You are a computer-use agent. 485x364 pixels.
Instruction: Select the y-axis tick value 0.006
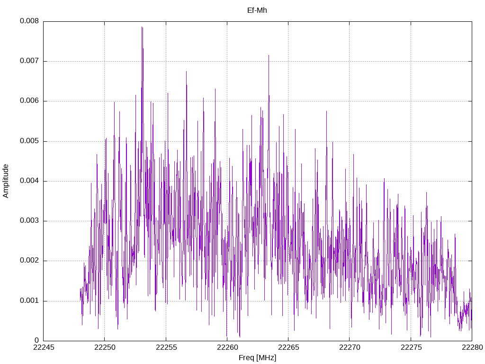[29, 101]
